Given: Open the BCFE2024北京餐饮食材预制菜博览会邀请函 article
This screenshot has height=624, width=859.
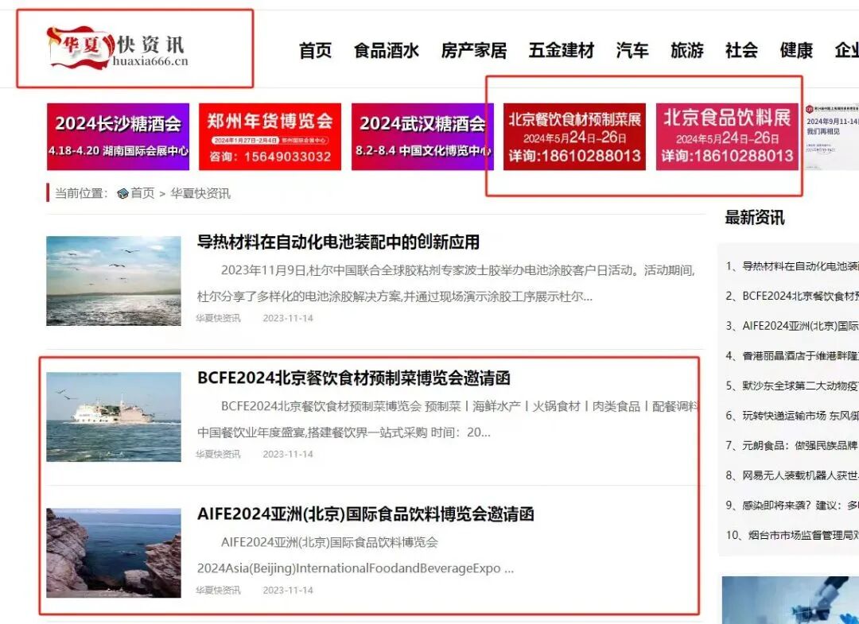Looking at the screenshot, I should pos(354,378).
